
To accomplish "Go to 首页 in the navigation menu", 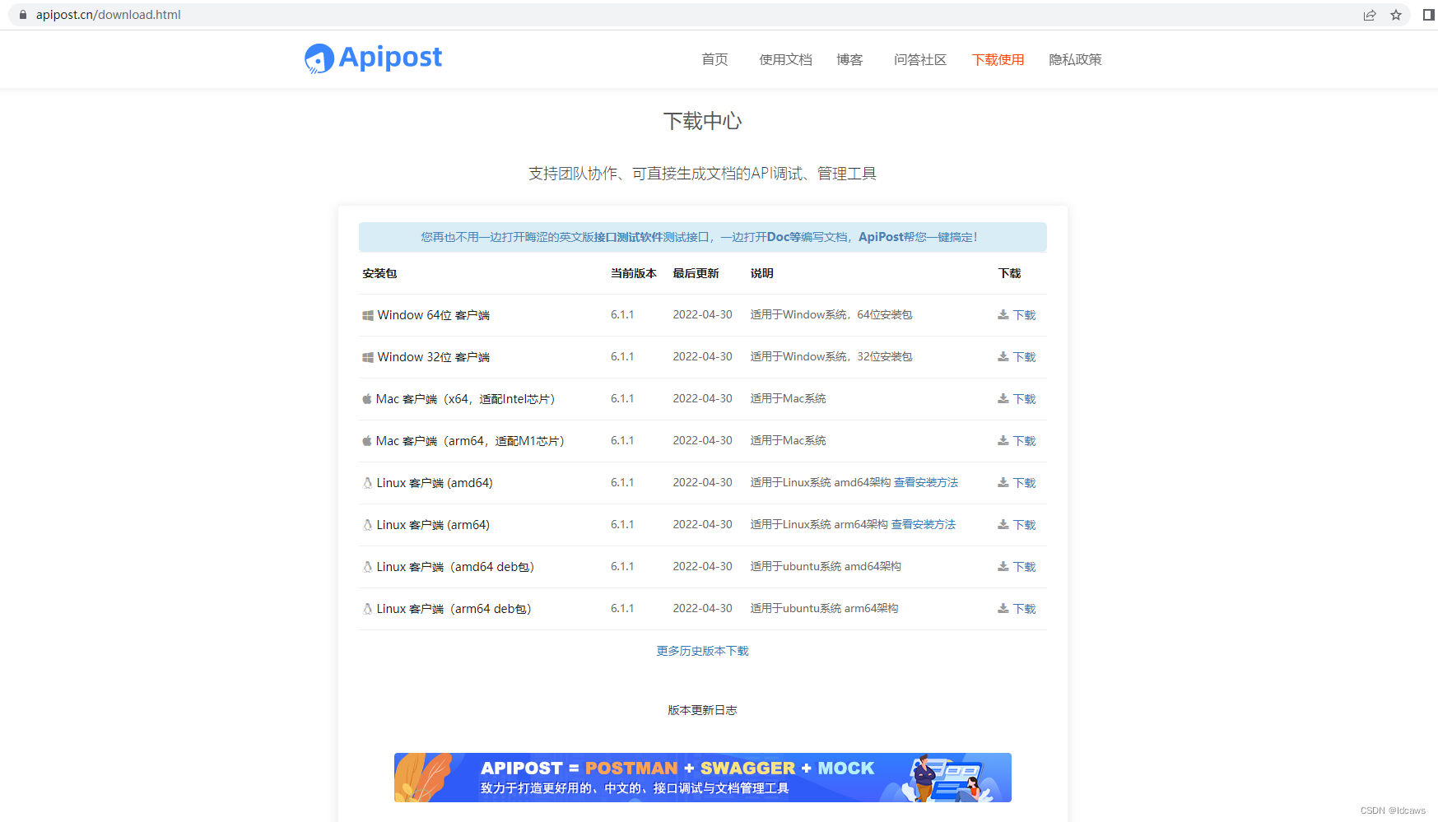I will pos(714,58).
